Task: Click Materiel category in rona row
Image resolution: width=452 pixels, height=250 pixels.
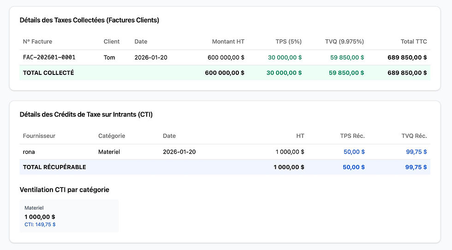Action: pos(109,152)
